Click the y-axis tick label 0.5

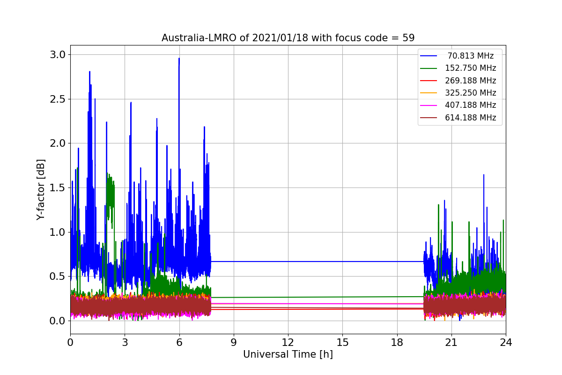pyautogui.click(x=58, y=276)
